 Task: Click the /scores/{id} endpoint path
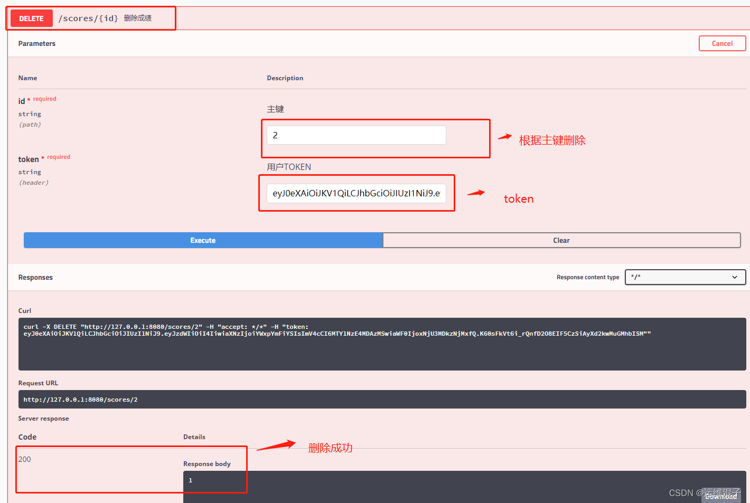(88, 18)
